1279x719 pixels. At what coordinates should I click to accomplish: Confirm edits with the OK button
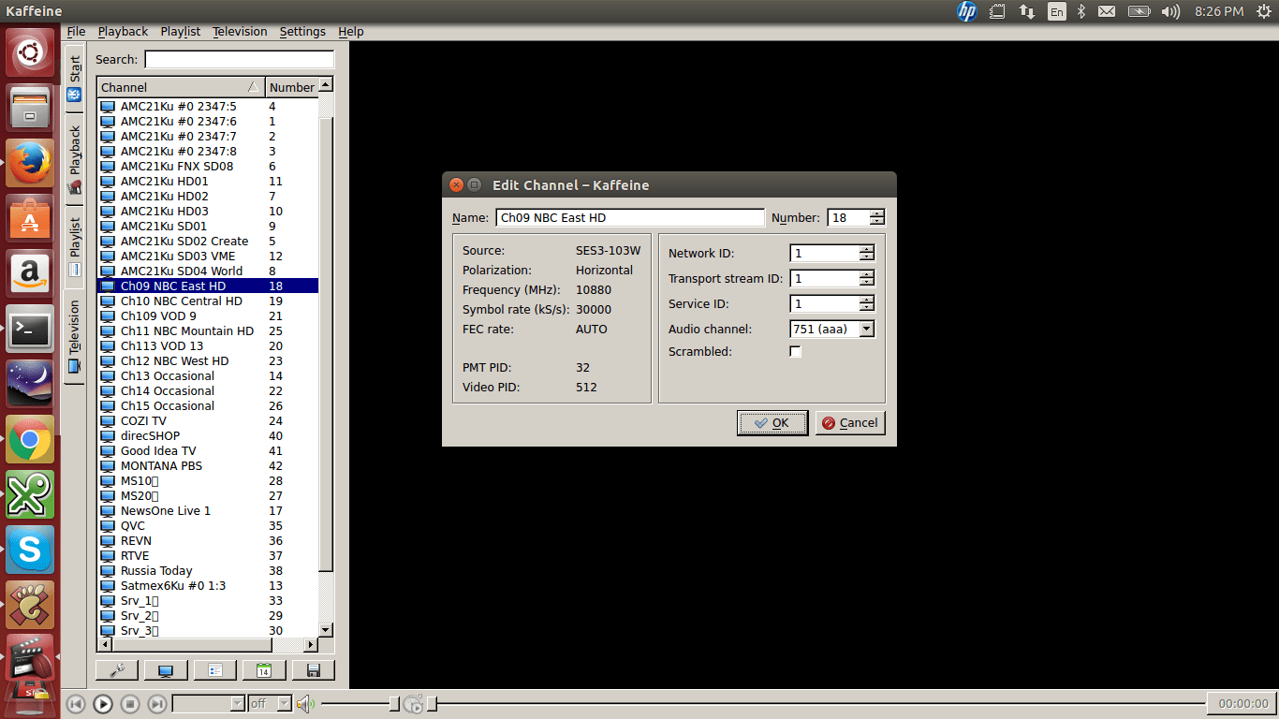pos(772,423)
